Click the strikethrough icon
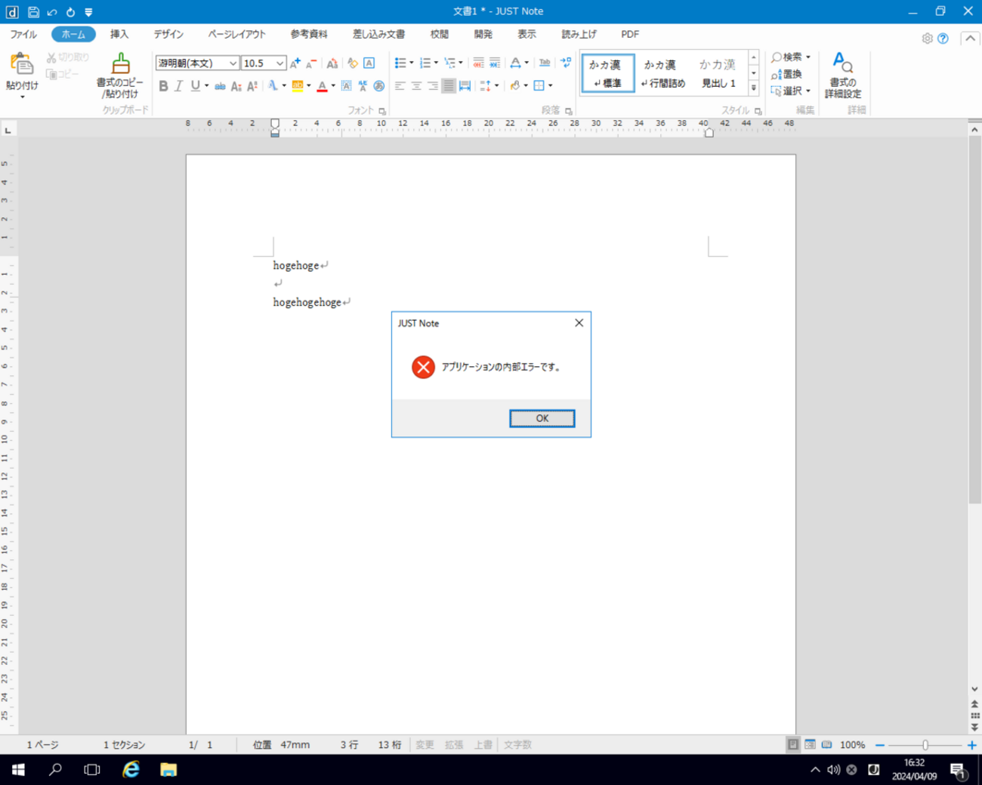This screenshot has height=785, width=982. pos(220,86)
